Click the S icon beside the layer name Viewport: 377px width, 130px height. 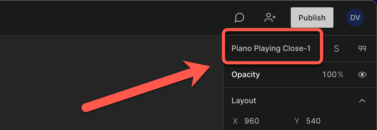pyautogui.click(x=336, y=48)
